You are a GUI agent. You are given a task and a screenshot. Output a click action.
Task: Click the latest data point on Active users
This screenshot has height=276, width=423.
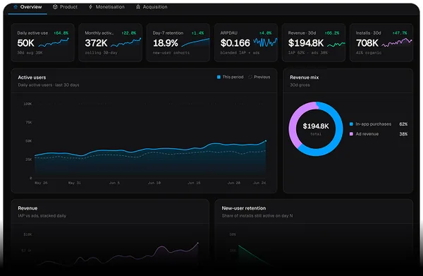[266, 140]
